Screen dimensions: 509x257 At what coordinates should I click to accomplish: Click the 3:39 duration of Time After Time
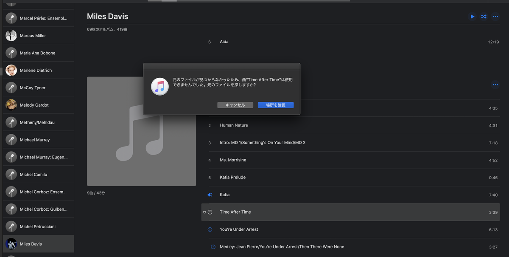(493, 212)
